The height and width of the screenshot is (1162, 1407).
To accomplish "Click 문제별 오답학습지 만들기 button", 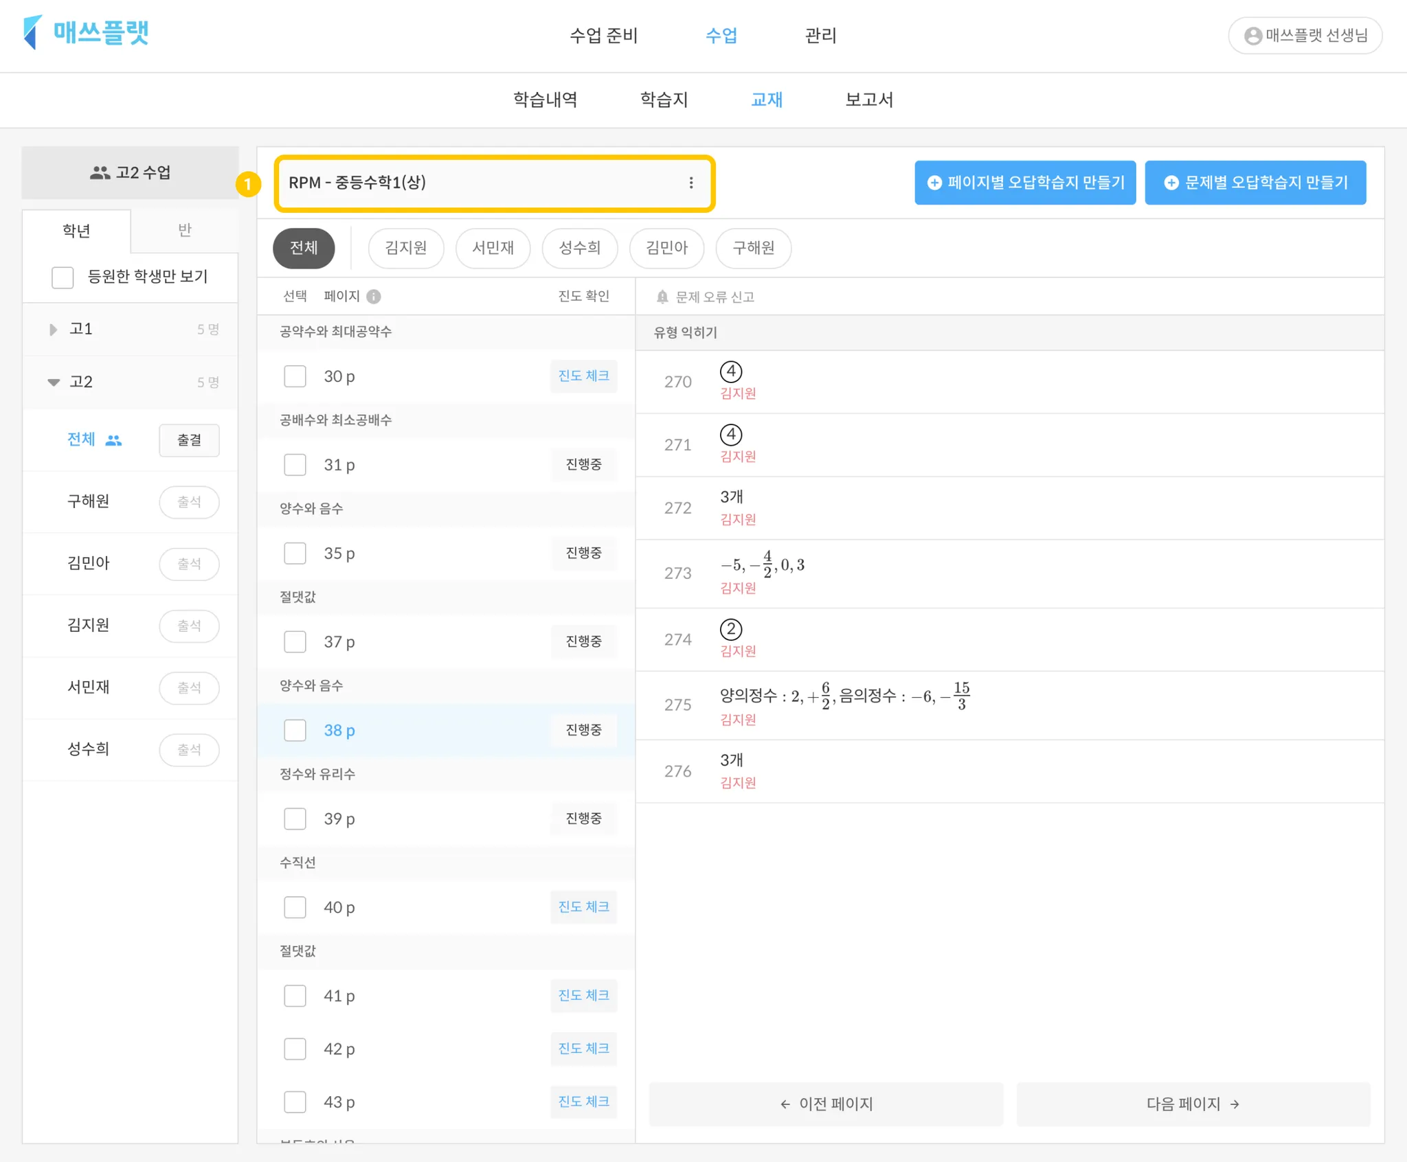I will click(x=1255, y=183).
